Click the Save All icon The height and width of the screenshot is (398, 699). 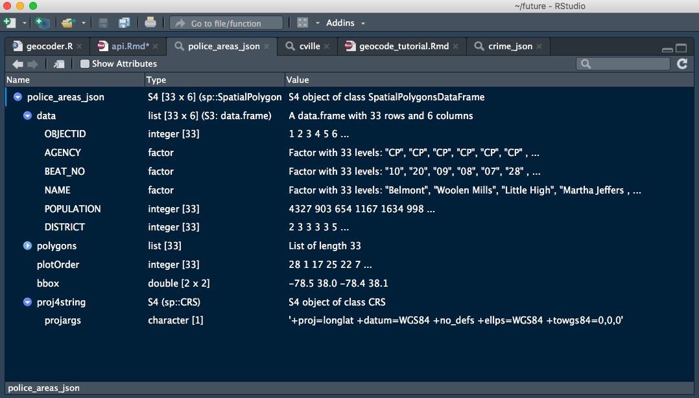[x=124, y=23]
